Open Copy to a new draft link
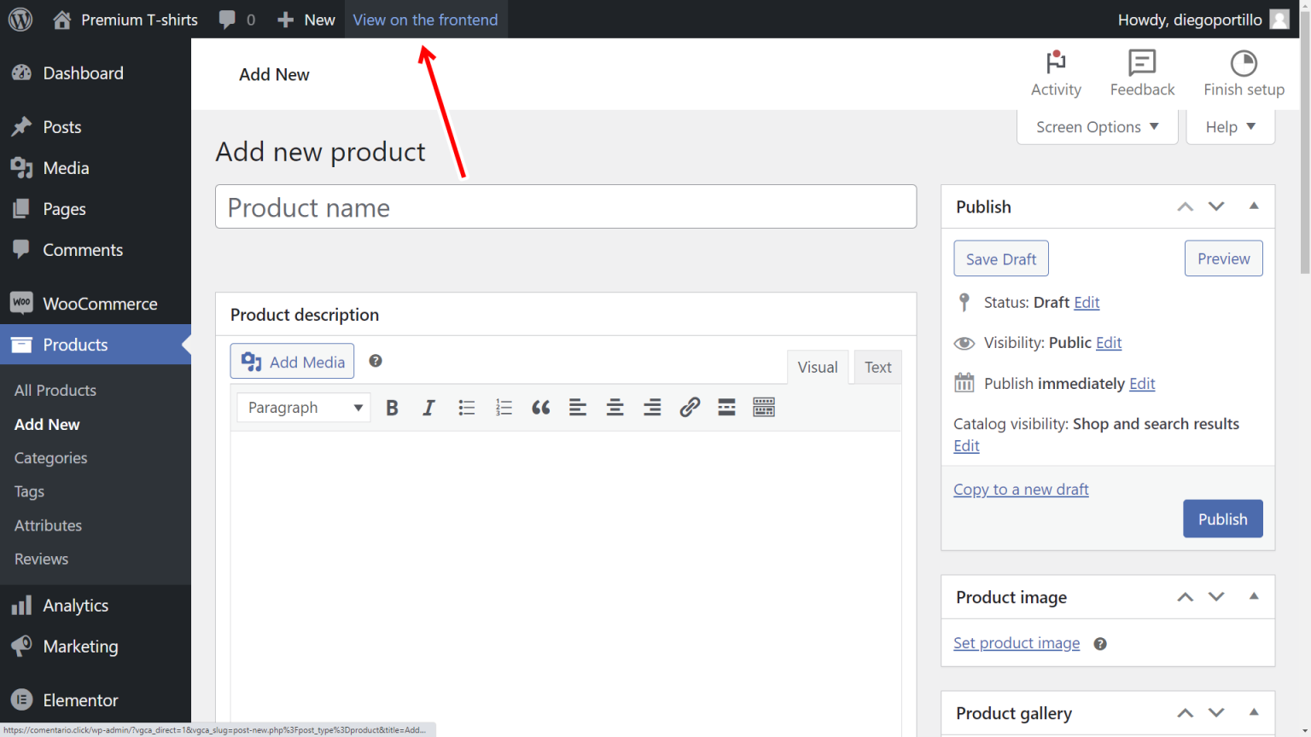The height and width of the screenshot is (737, 1311). (x=1021, y=489)
